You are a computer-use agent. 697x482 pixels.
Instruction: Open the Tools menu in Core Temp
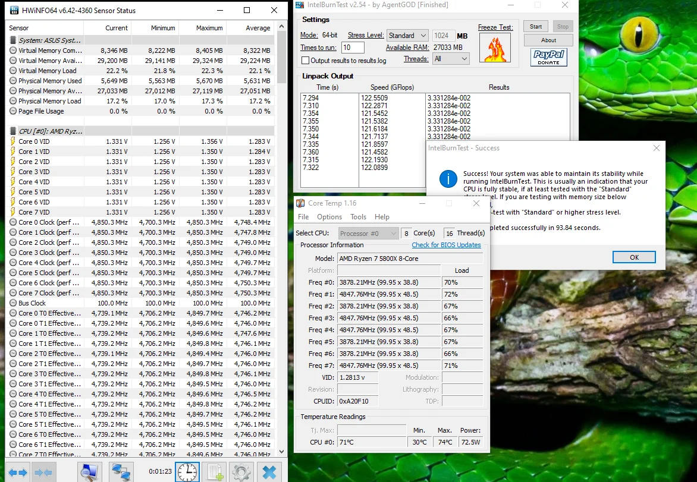tap(358, 217)
